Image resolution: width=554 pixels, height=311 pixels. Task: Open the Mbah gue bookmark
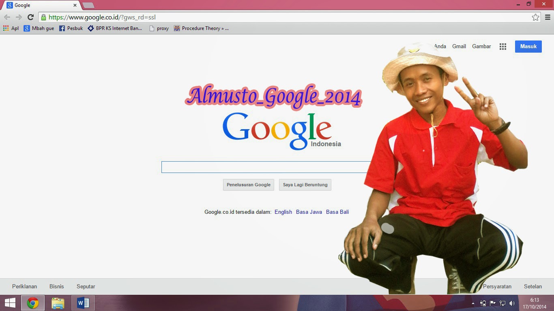click(39, 28)
